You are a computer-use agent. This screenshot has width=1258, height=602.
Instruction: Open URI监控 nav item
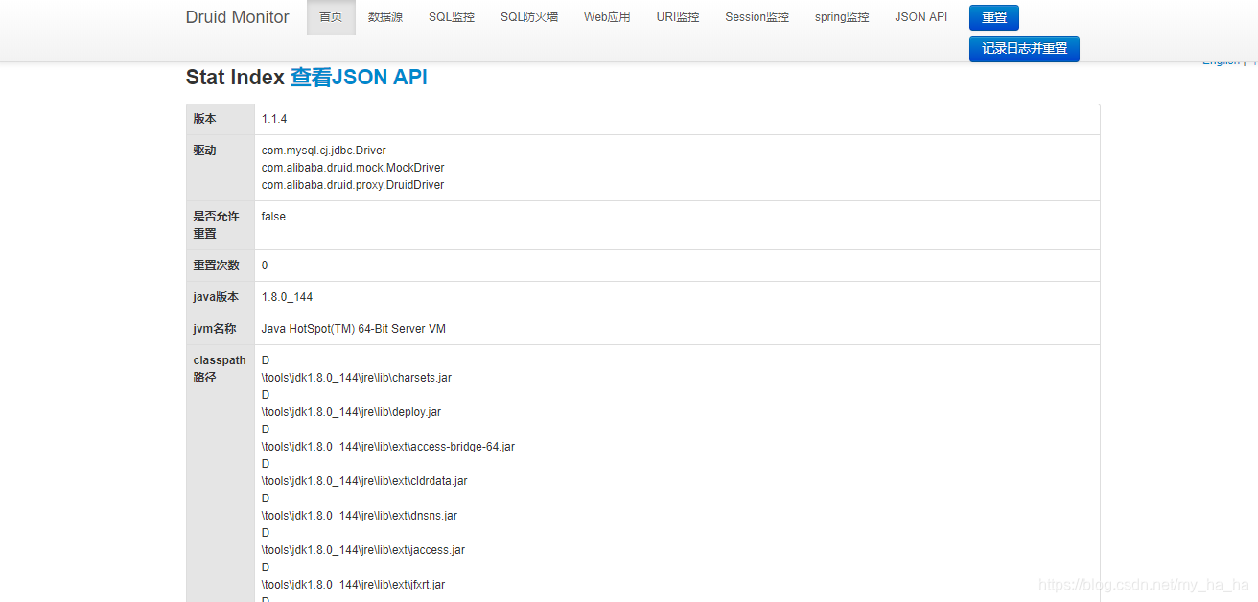point(678,17)
